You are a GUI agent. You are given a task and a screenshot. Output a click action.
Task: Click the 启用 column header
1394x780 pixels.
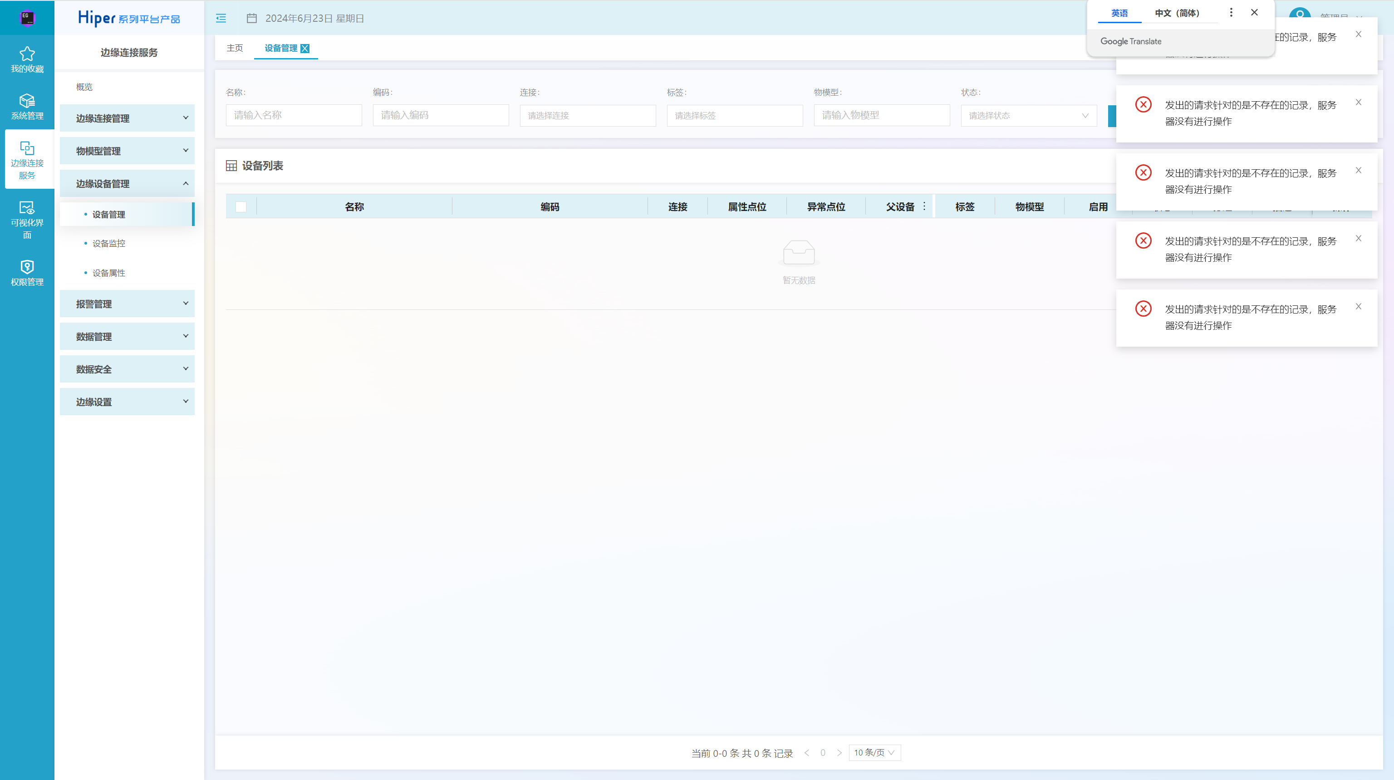point(1098,207)
